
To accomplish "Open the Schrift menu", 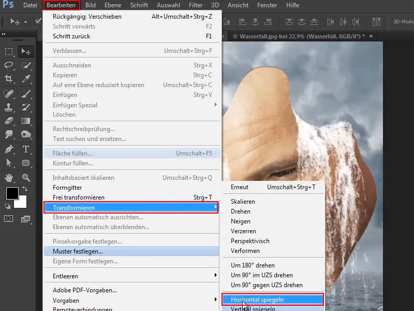I will tap(139, 5).
